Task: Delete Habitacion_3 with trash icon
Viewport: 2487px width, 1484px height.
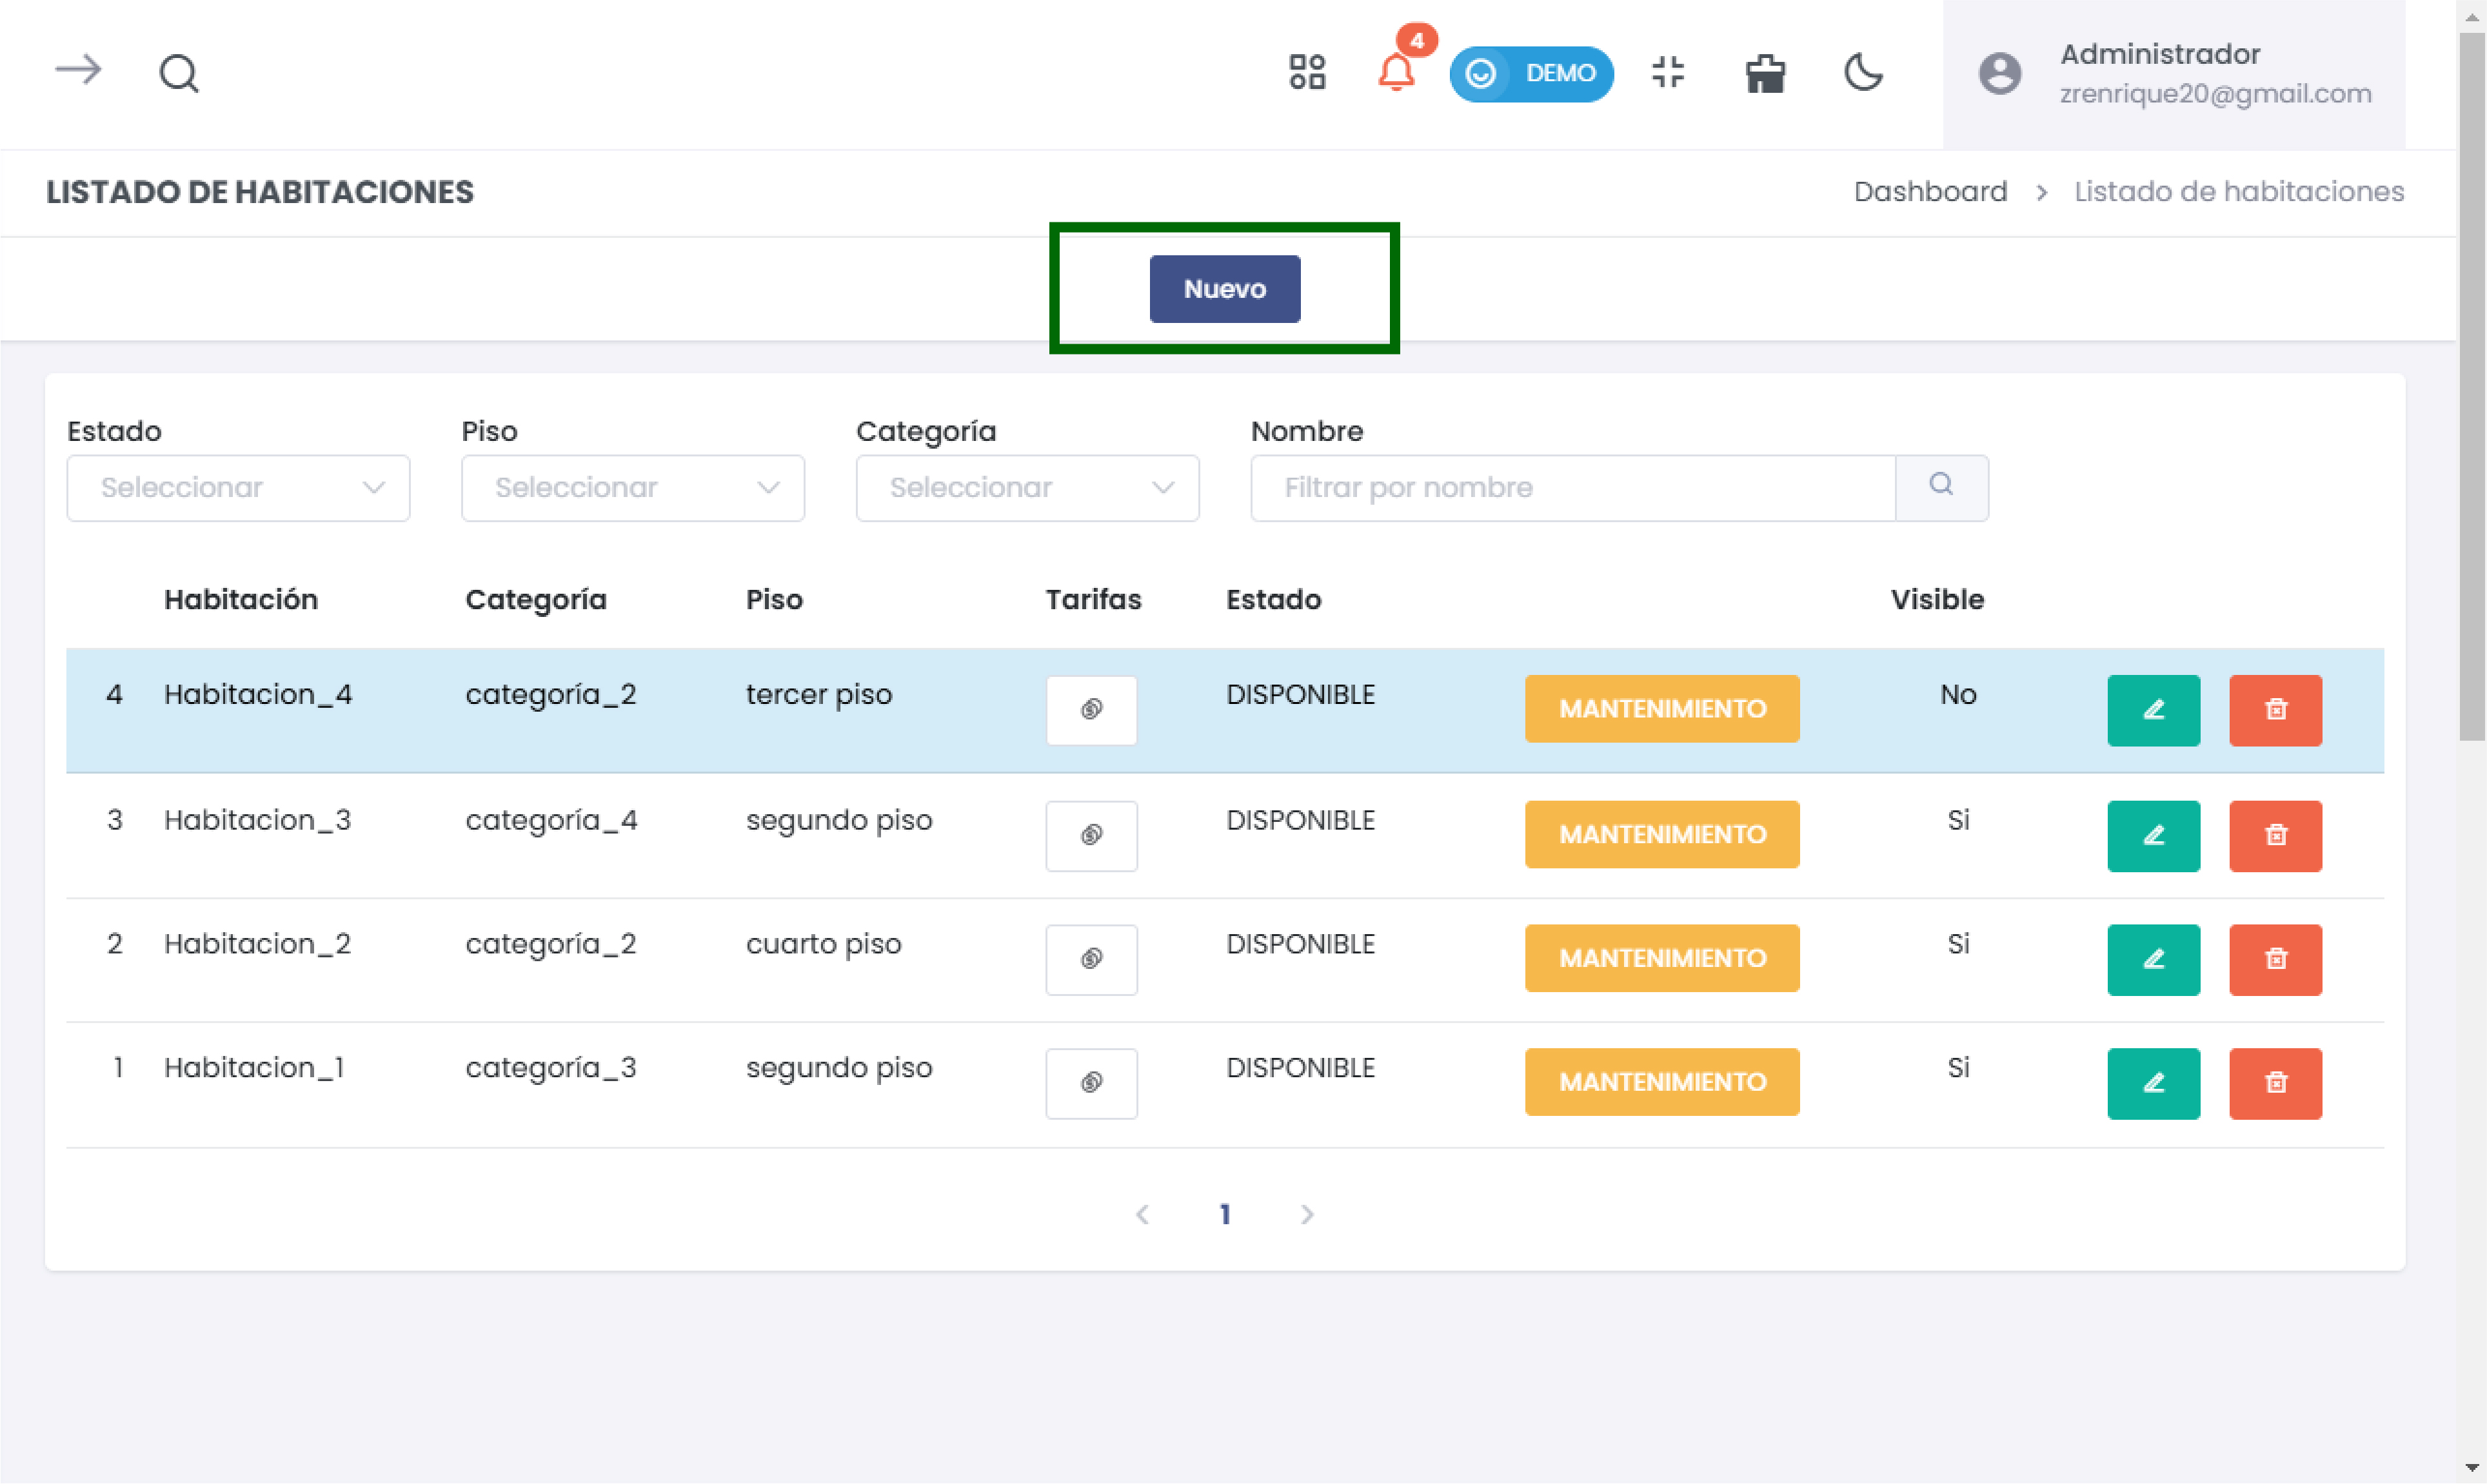Action: click(x=2275, y=835)
